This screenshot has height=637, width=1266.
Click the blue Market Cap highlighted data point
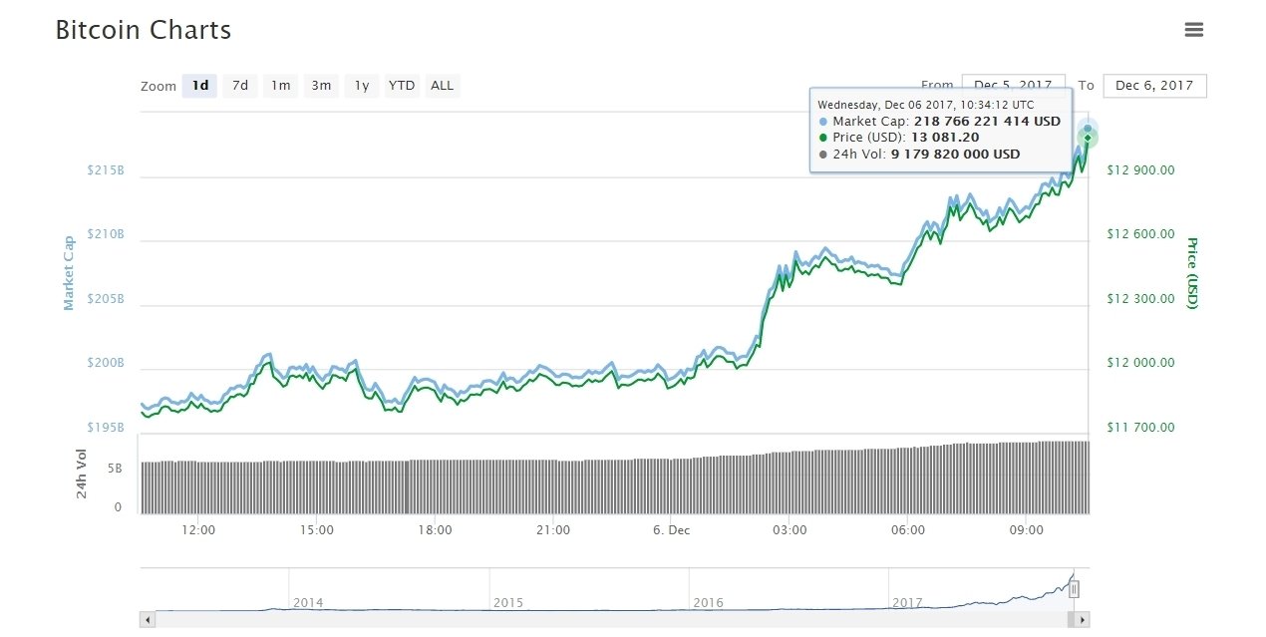pyautogui.click(x=1088, y=128)
